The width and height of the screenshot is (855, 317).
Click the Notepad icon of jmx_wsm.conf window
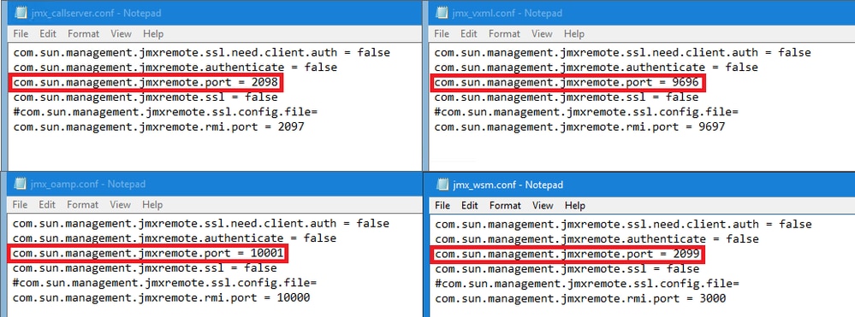tap(442, 185)
